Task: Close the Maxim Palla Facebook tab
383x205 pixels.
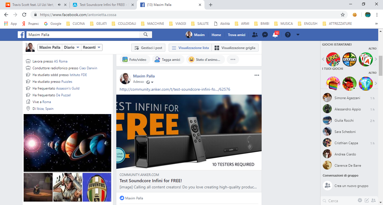Action: (x=200, y=5)
